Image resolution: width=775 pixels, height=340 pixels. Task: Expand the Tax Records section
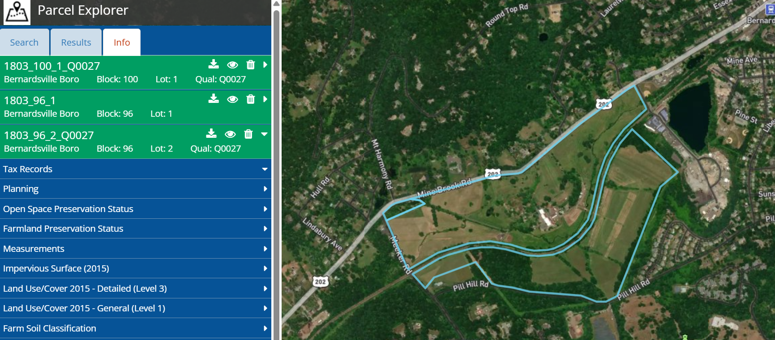[x=136, y=169]
